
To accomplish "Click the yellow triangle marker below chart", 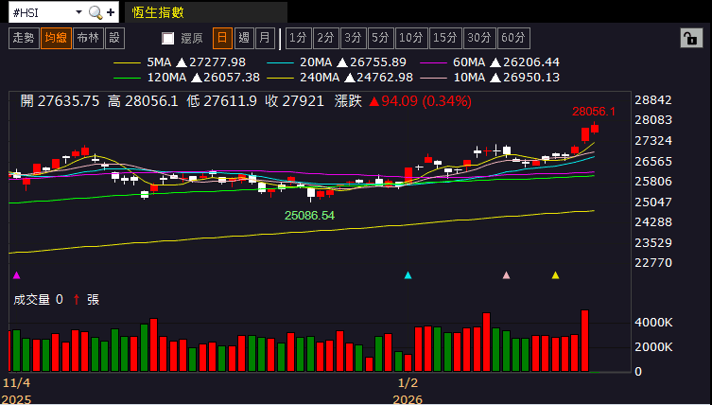I will [x=555, y=275].
